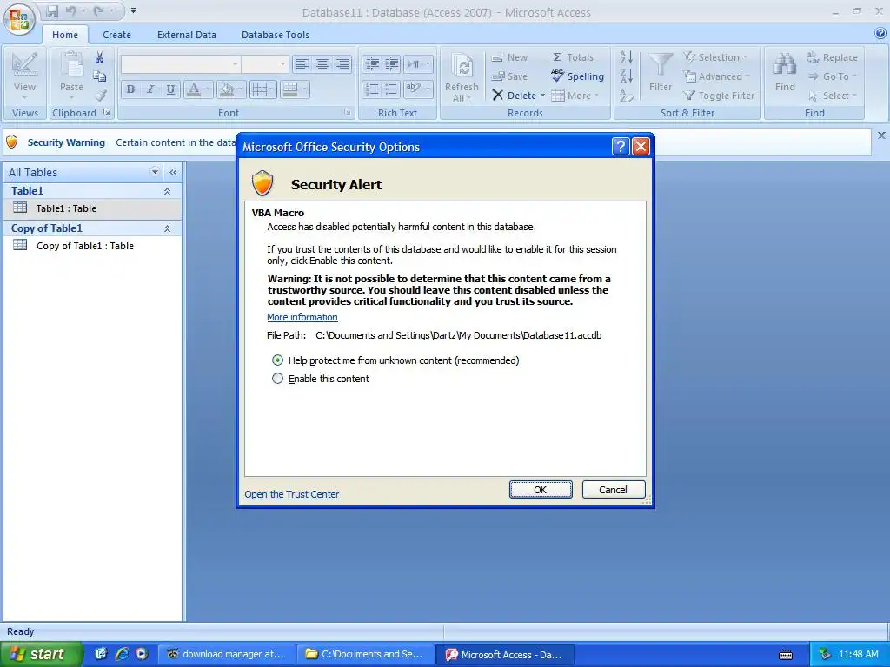Toggle Bold formatting
The height and width of the screenshot is (667, 890).
130,89
